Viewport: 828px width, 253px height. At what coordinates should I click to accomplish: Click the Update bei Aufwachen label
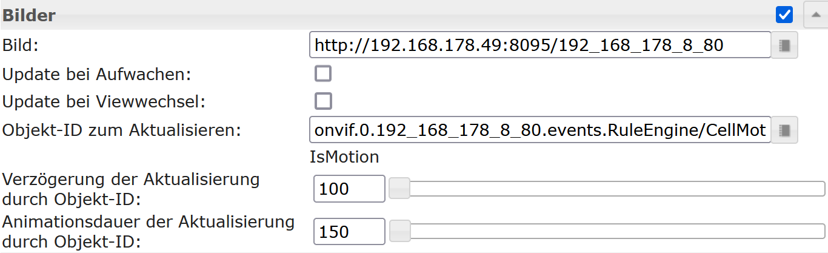[97, 75]
